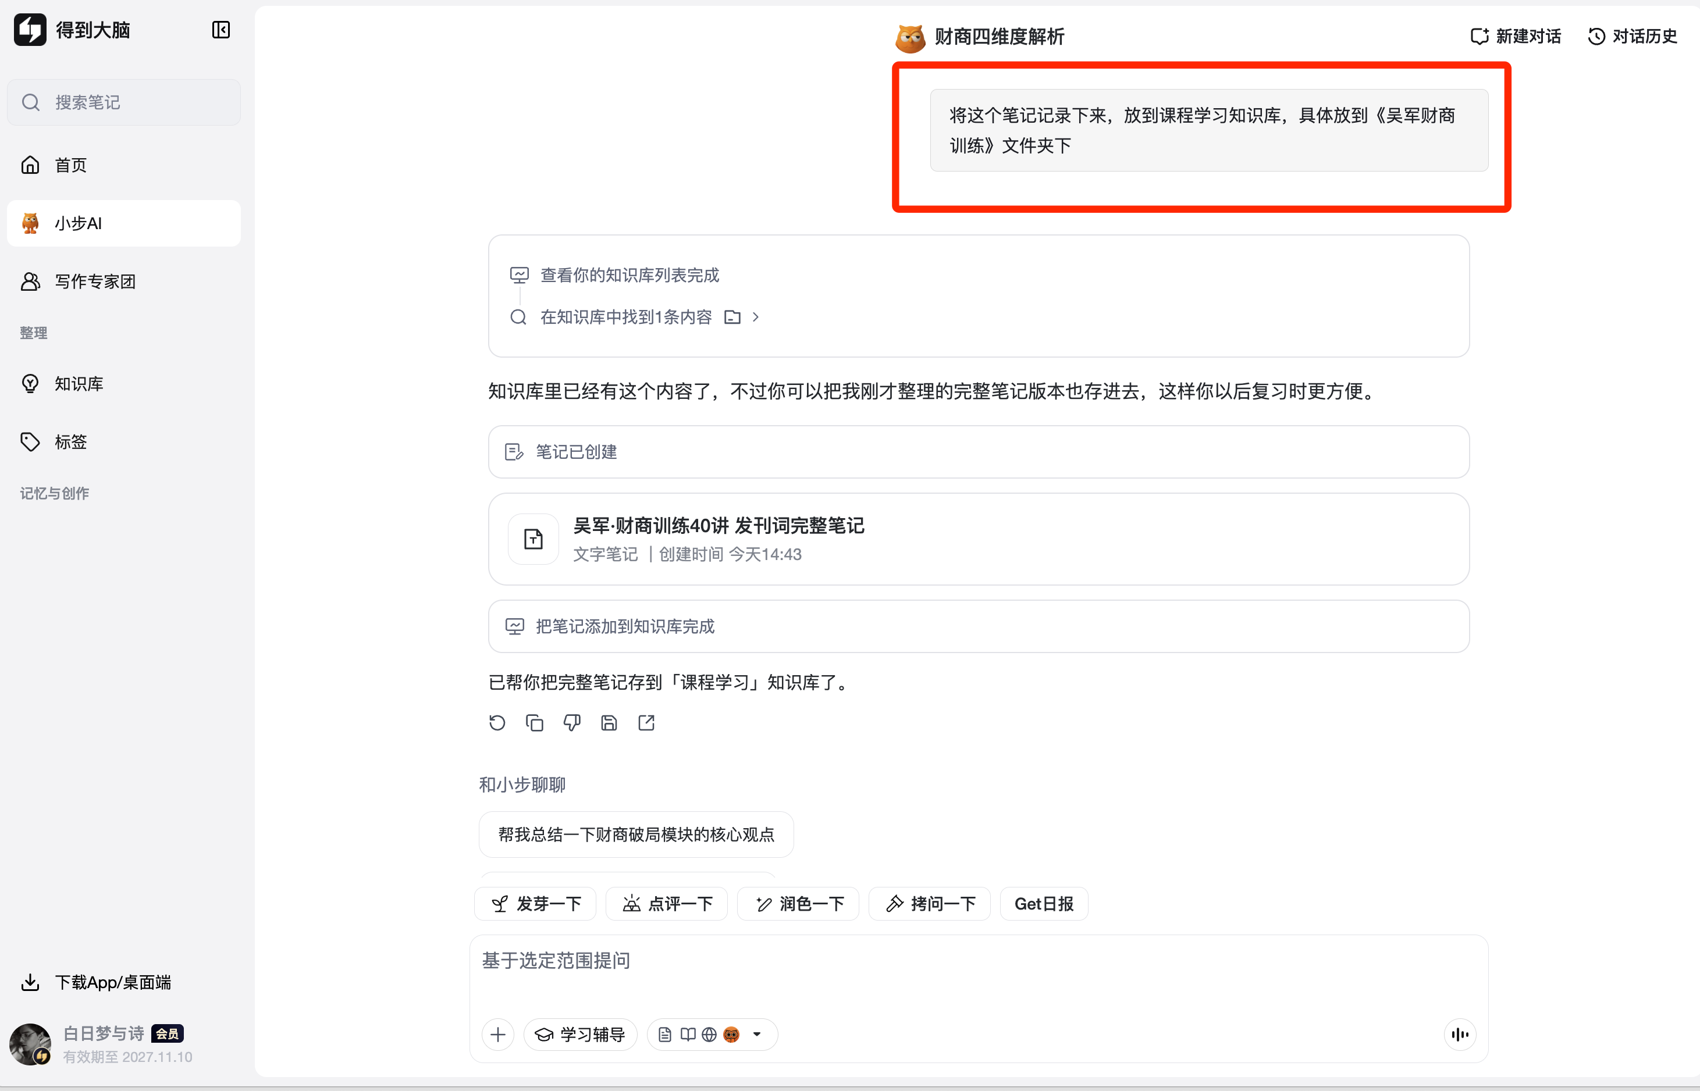The width and height of the screenshot is (1700, 1091).
Task: Click the globe web-search scope icon
Action: click(709, 1035)
